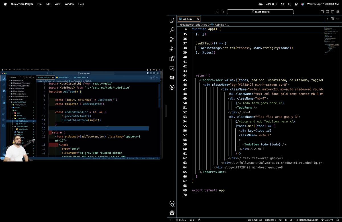
Task: Open Extensions in the right VS Code activity bar
Action: [x=172, y=59]
